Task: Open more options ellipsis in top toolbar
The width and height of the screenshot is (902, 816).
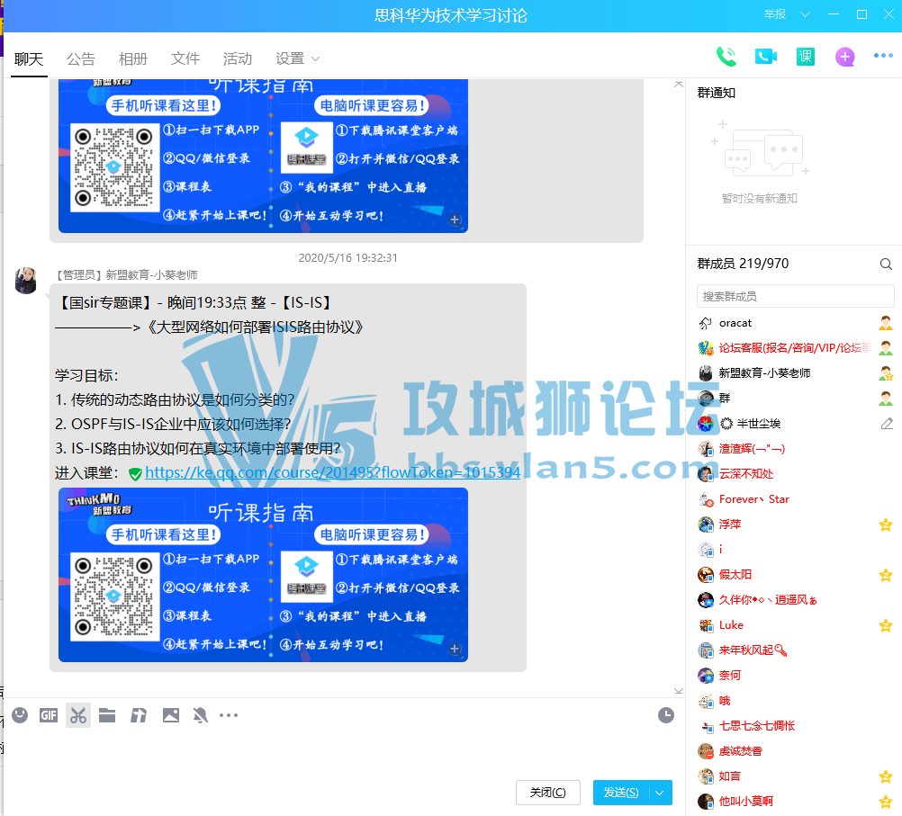Action: [883, 56]
